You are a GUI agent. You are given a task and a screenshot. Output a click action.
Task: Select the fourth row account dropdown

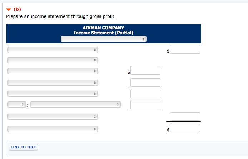tap(53, 83)
